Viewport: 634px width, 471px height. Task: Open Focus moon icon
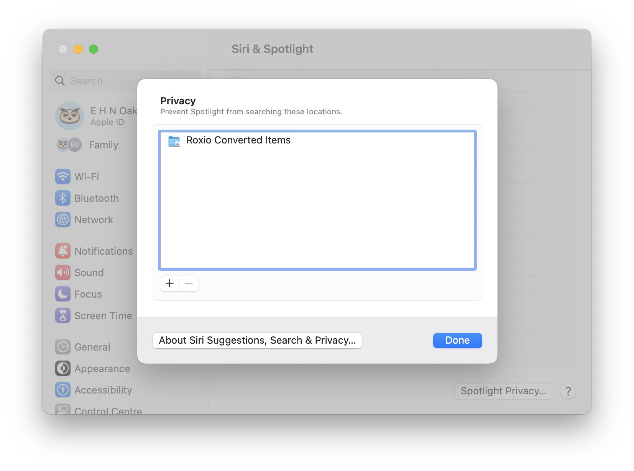pyautogui.click(x=63, y=294)
